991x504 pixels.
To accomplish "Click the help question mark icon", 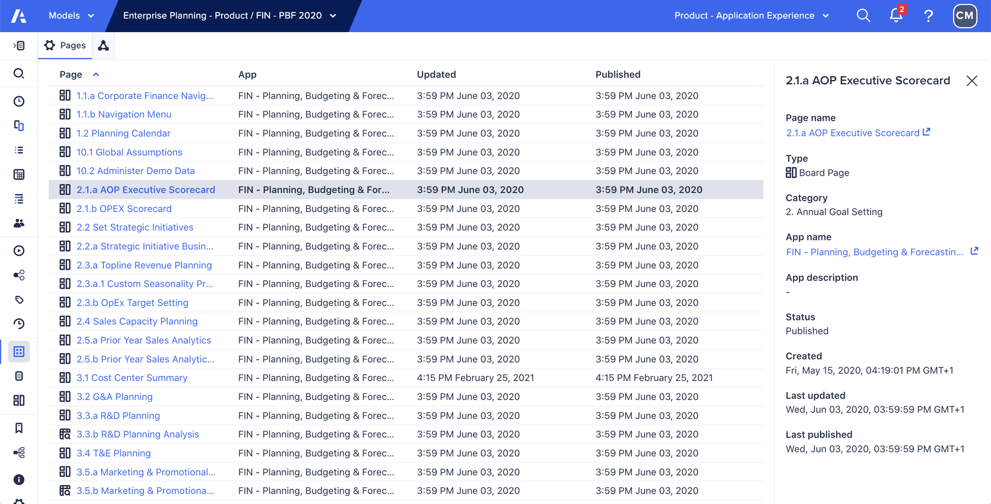I will [928, 15].
